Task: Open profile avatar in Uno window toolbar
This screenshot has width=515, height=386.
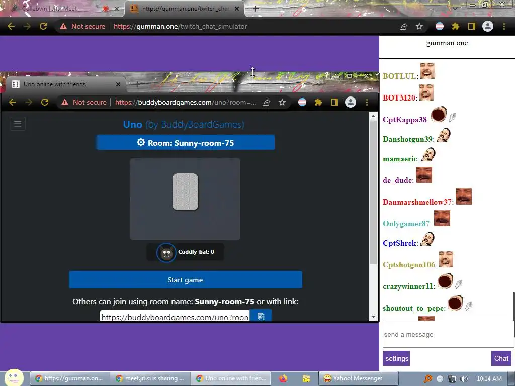Action: 351,102
